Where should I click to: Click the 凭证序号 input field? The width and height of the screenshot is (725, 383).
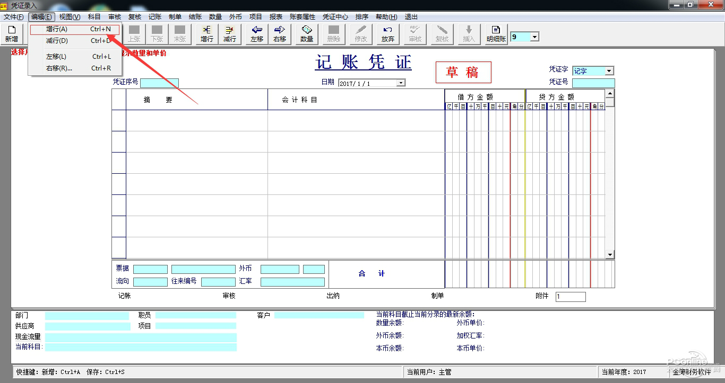(159, 83)
